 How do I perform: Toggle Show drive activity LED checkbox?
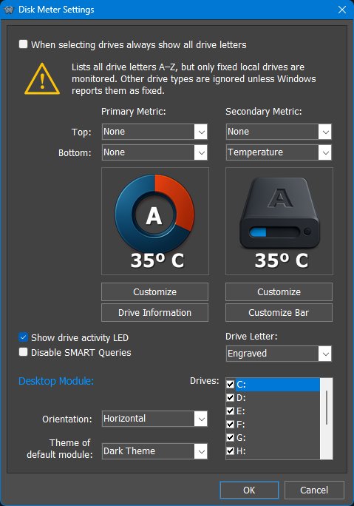23,337
